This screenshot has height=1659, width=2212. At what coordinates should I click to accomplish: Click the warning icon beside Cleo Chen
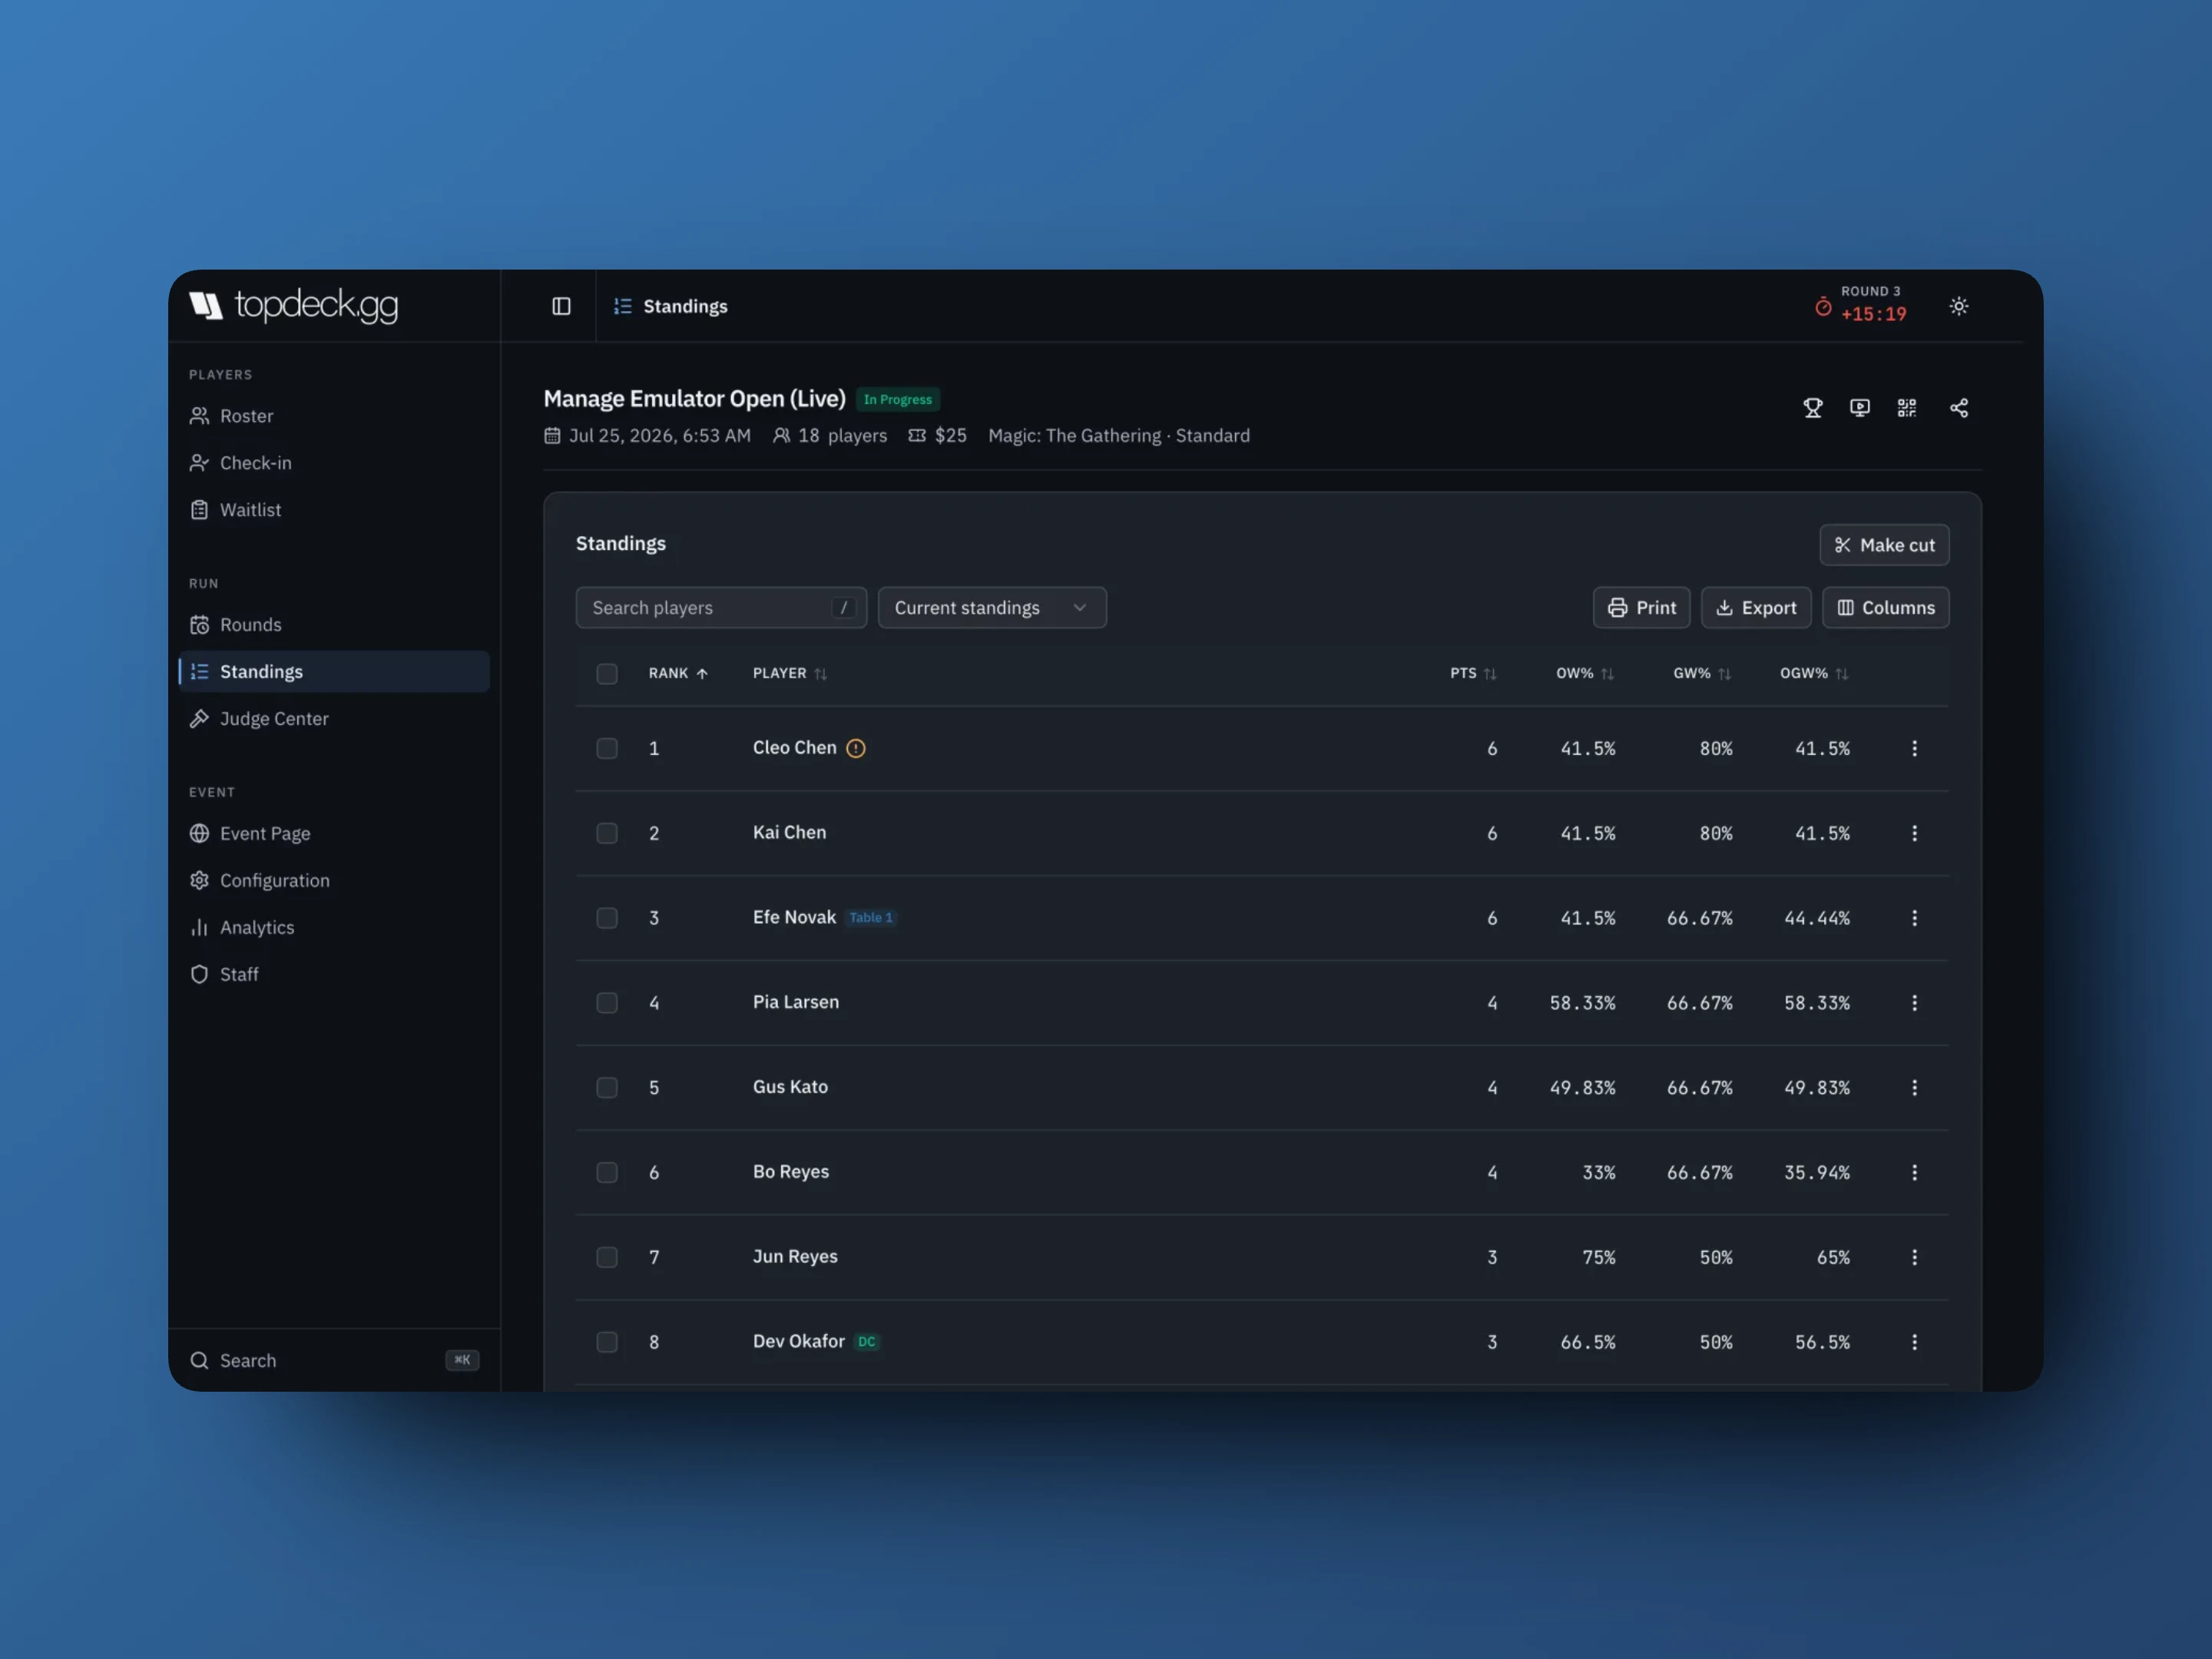(x=855, y=748)
